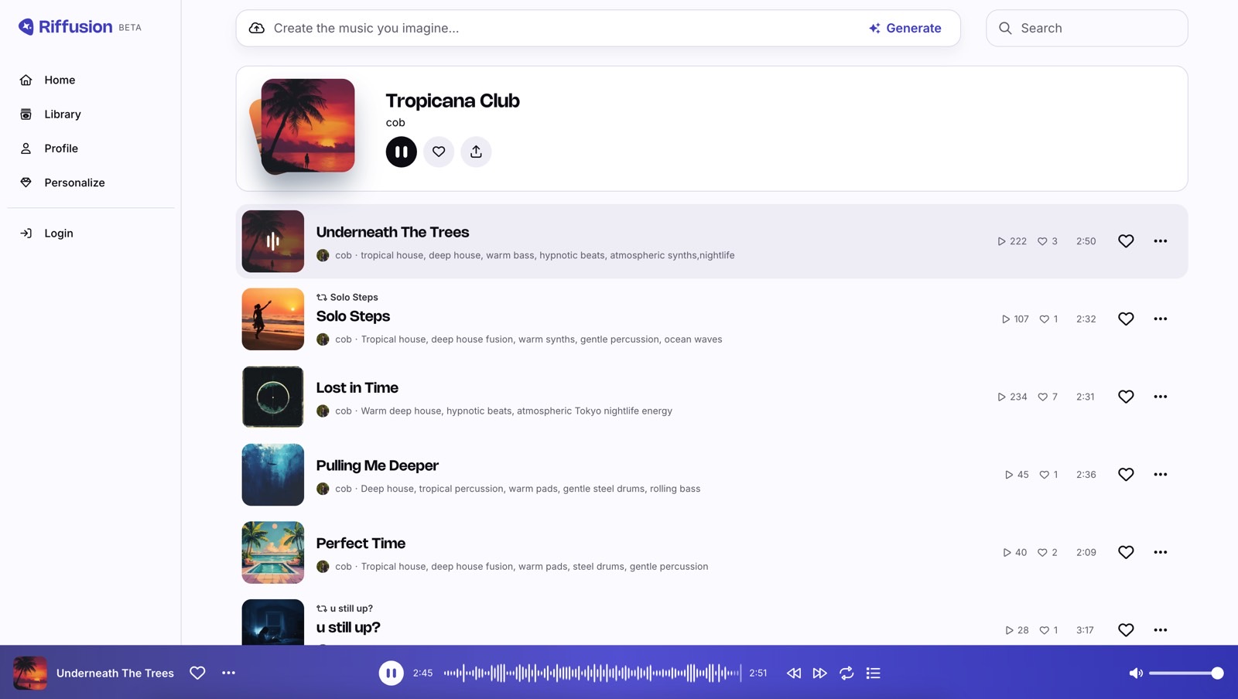Like Underneath The Trees in track list
Image resolution: width=1238 pixels, height=699 pixels.
(1126, 241)
